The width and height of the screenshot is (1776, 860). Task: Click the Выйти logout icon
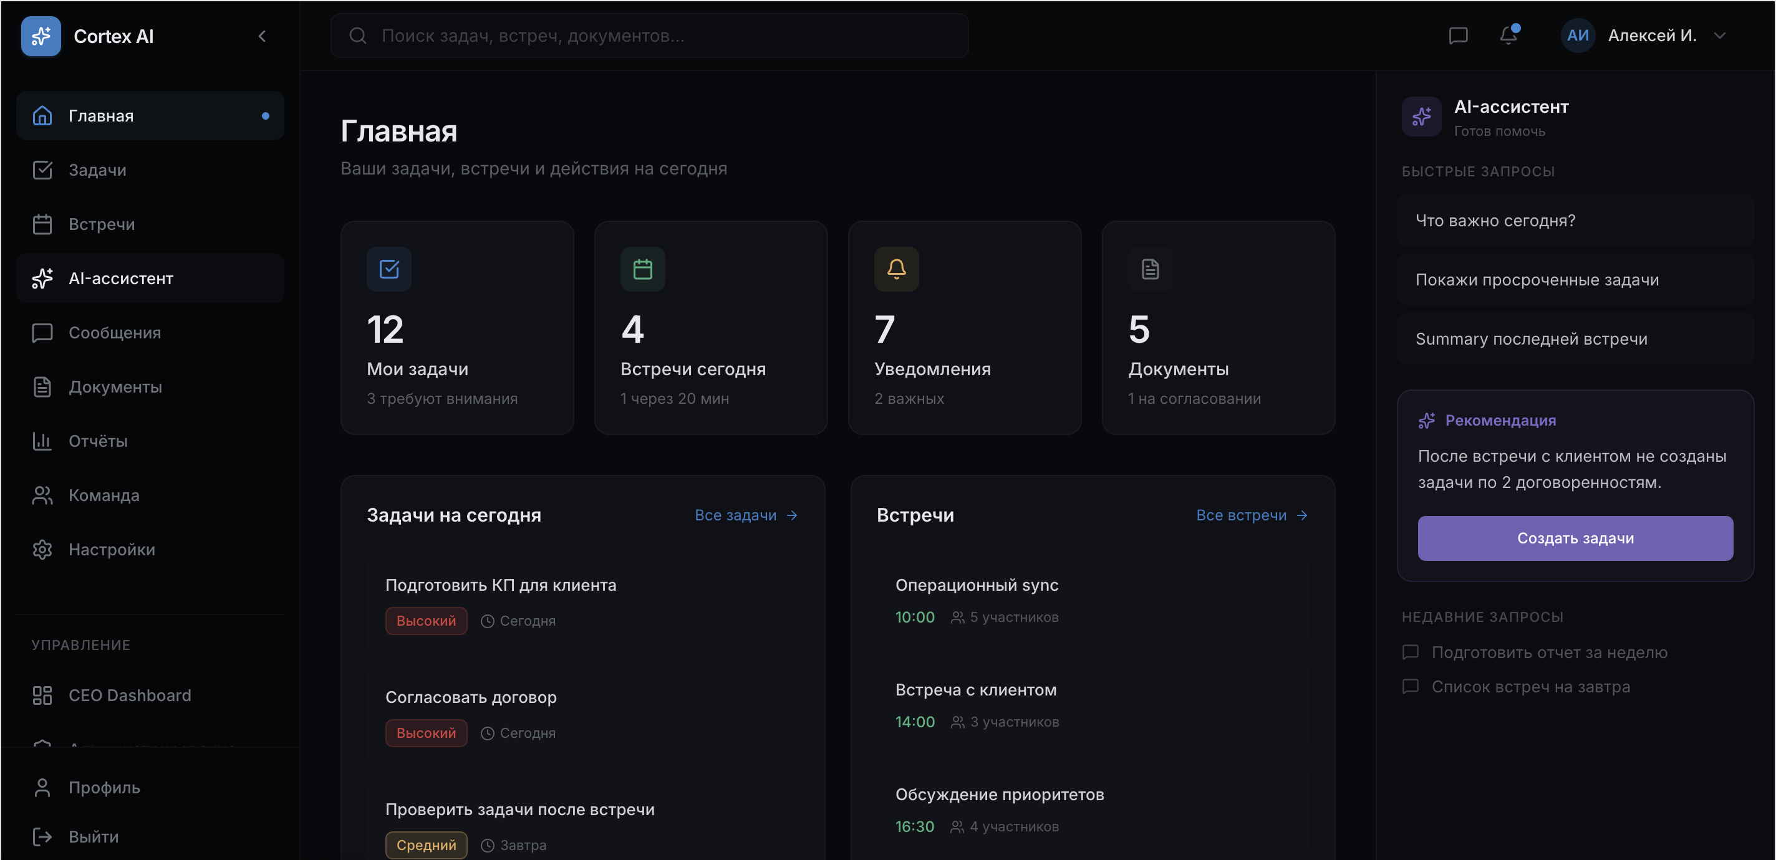42,836
